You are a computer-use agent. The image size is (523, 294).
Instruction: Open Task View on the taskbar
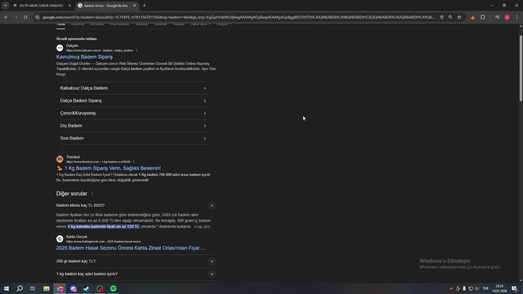coord(33,289)
